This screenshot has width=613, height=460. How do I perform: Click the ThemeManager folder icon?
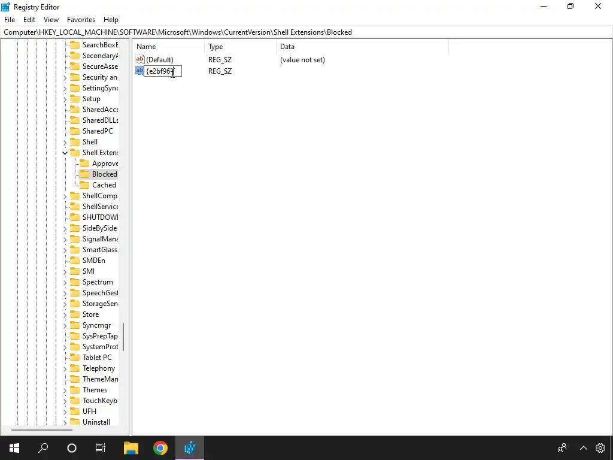point(75,379)
